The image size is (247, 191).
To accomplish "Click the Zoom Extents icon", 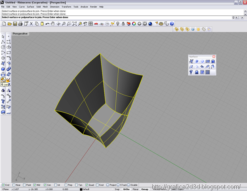I will tap(74, 24).
